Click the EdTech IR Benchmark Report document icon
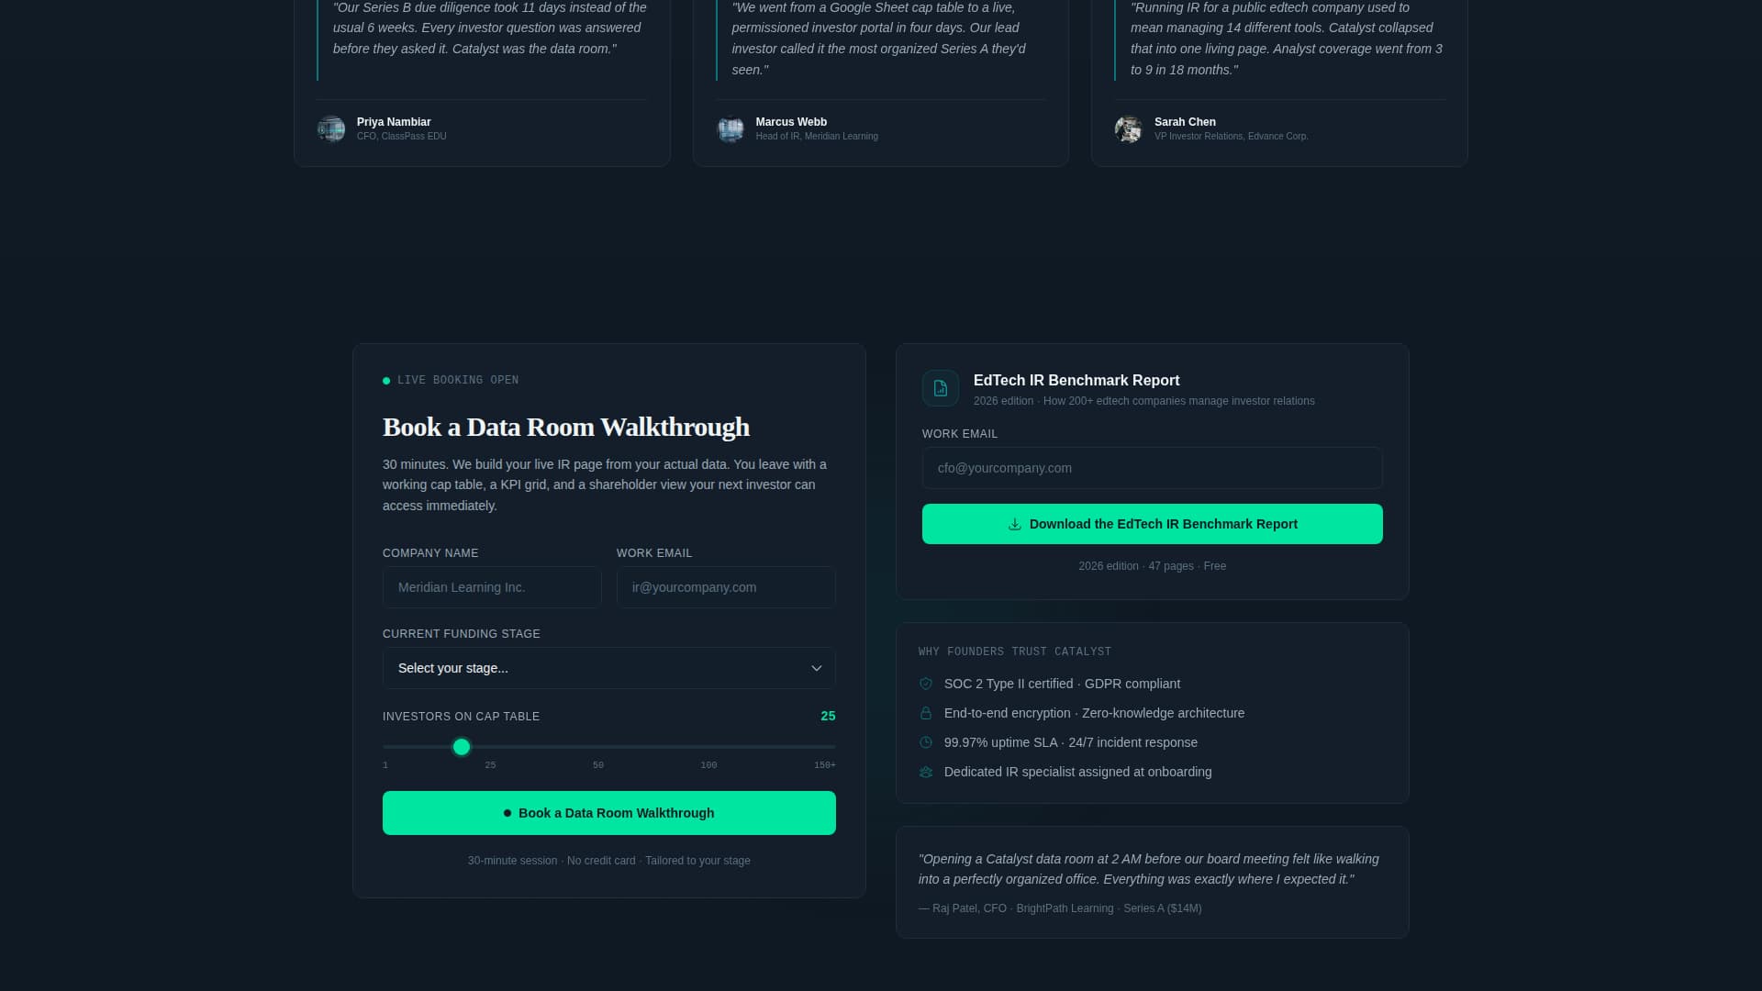Screen dimensions: 1762x991 click(x=940, y=388)
